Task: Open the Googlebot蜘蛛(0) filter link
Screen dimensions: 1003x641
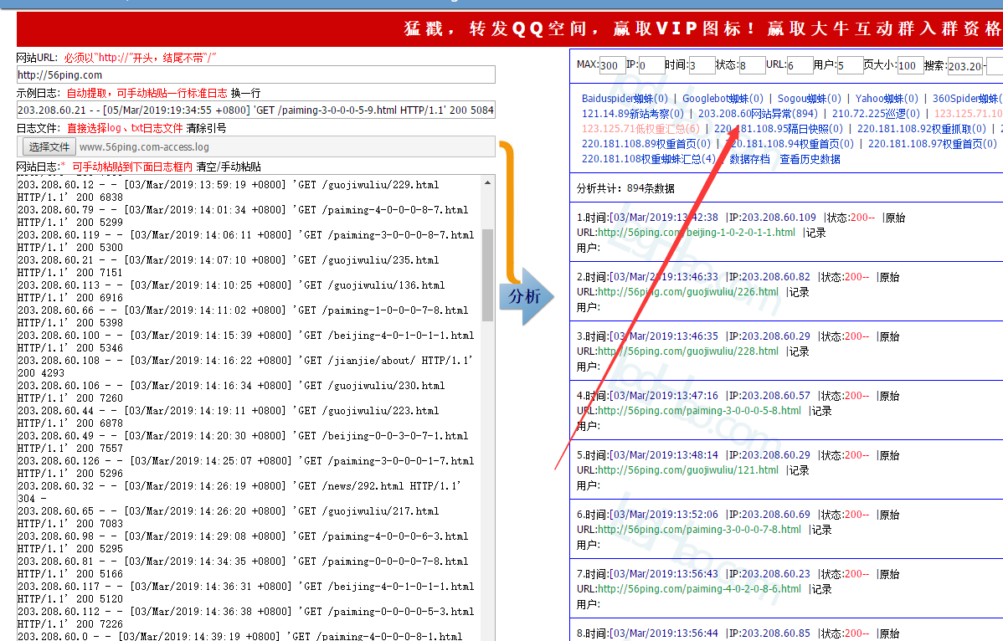Action: [x=723, y=99]
